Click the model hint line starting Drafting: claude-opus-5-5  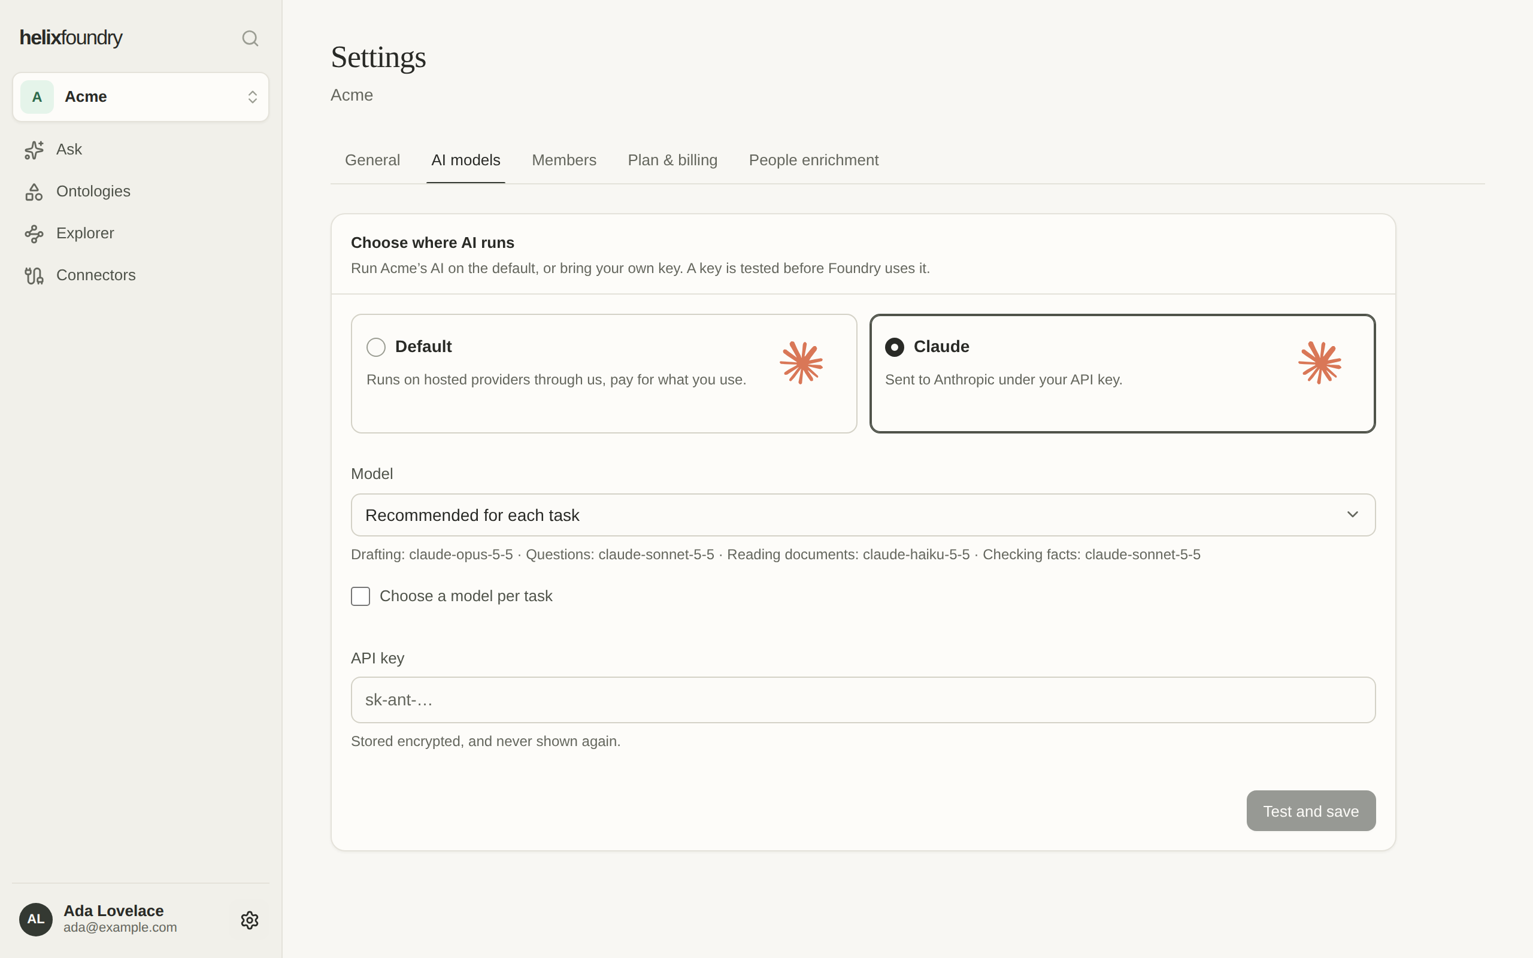pyautogui.click(x=775, y=554)
